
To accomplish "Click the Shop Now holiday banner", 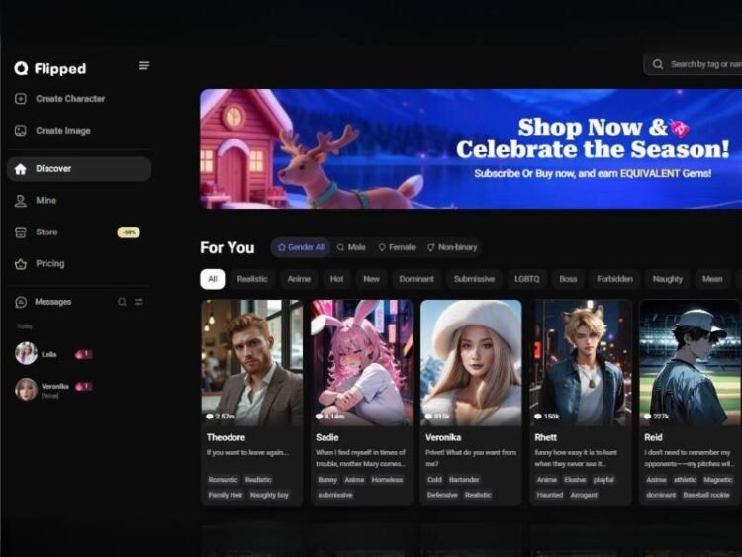I will click(x=471, y=148).
